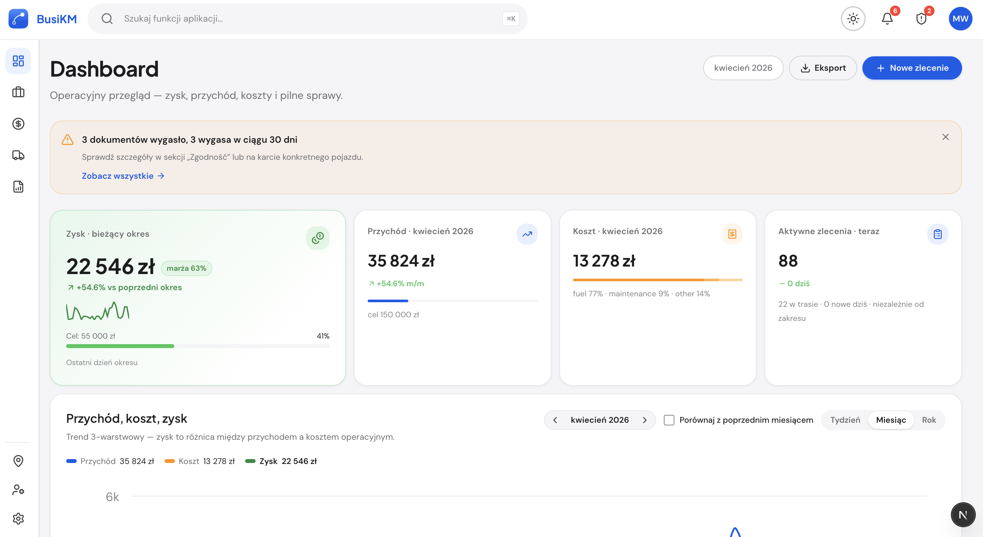Click the BusiKM brand name
983x537 pixels.
pyautogui.click(x=56, y=19)
